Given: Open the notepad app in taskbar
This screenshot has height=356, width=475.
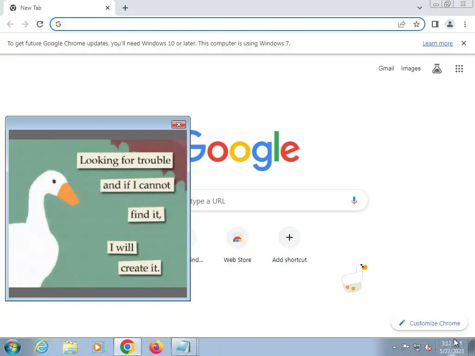Looking at the screenshot, I should click(184, 347).
